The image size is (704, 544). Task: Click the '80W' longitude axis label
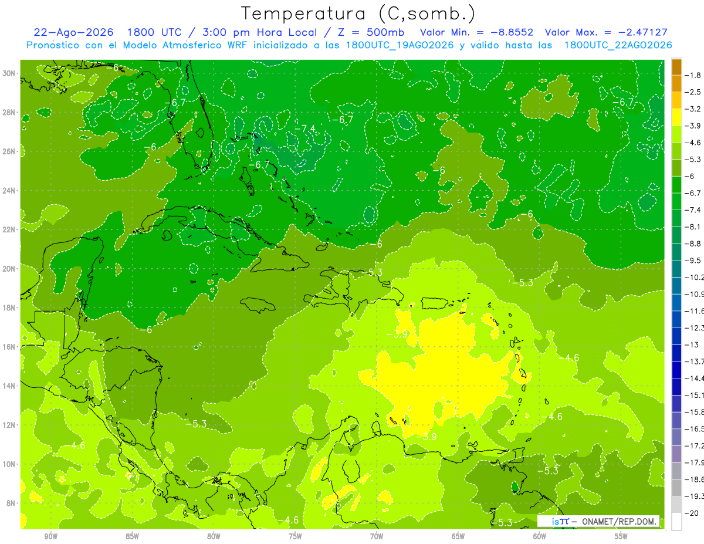pos(214,536)
